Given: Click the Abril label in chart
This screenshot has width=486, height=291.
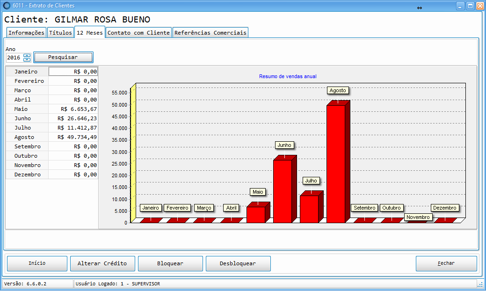Looking at the screenshot, I should click(231, 208).
